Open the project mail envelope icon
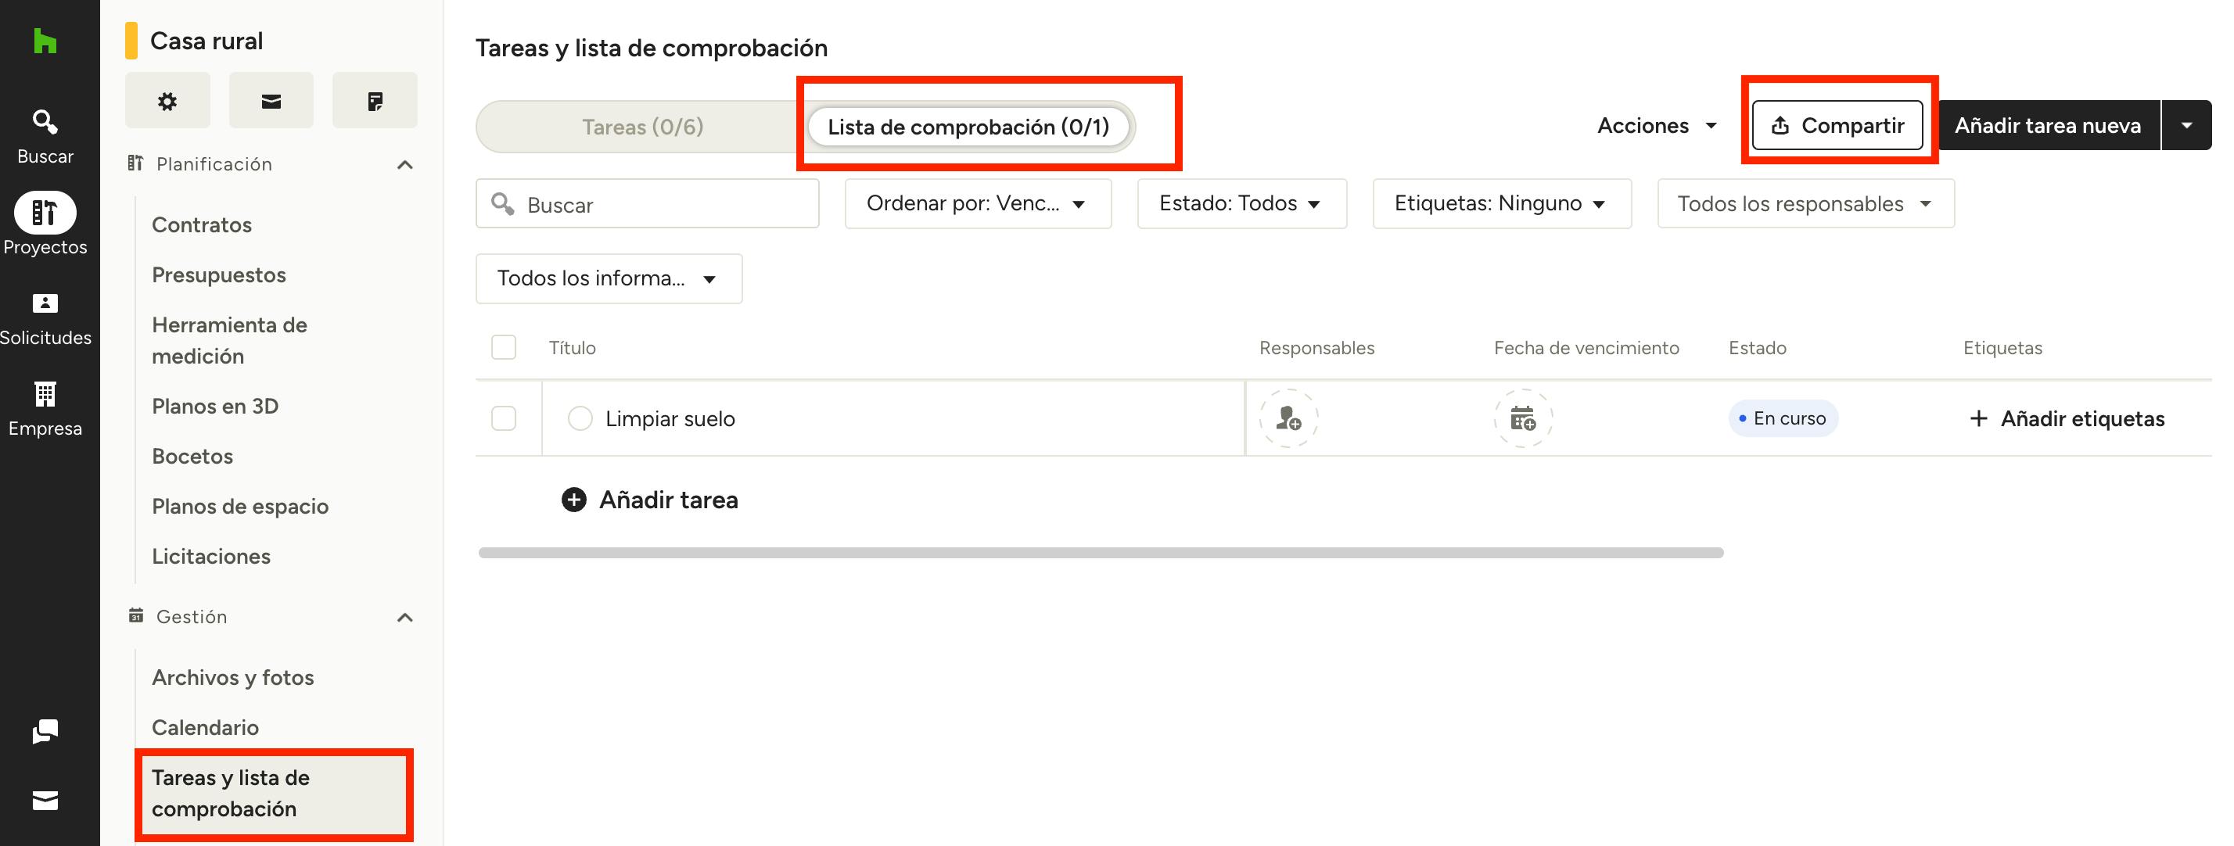The image size is (2234, 846). click(271, 102)
